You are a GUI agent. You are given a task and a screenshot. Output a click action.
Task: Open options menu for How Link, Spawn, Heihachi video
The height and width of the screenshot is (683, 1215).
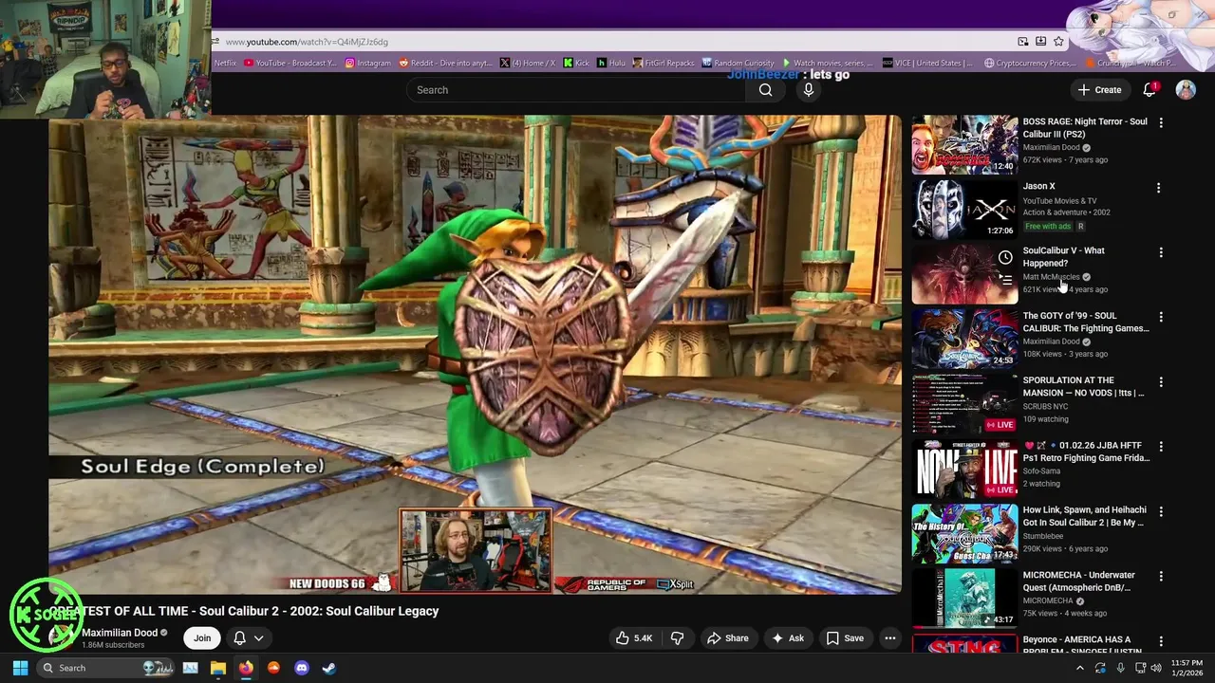(1160, 511)
